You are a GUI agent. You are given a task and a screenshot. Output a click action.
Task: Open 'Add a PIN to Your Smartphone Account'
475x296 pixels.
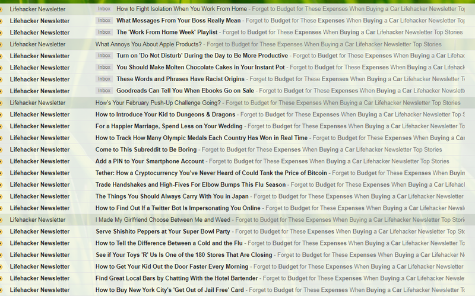coord(150,161)
